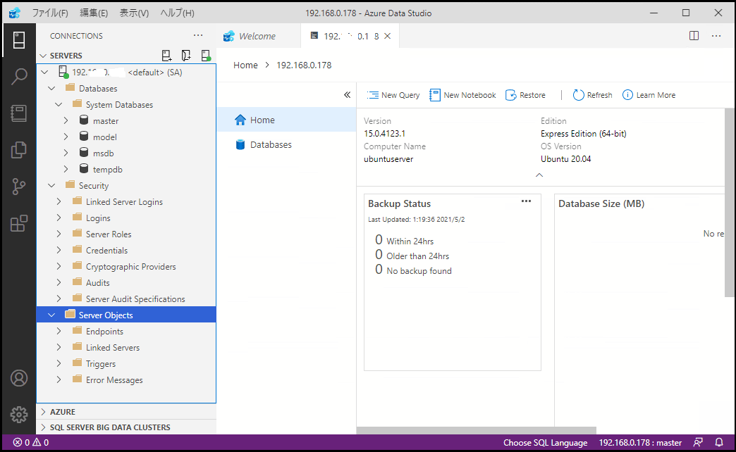Split the editor to the right
736x452 pixels.
tap(694, 36)
